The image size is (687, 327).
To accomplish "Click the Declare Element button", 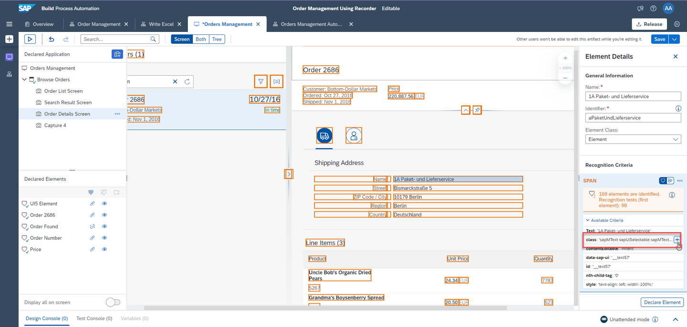I will 662,302.
